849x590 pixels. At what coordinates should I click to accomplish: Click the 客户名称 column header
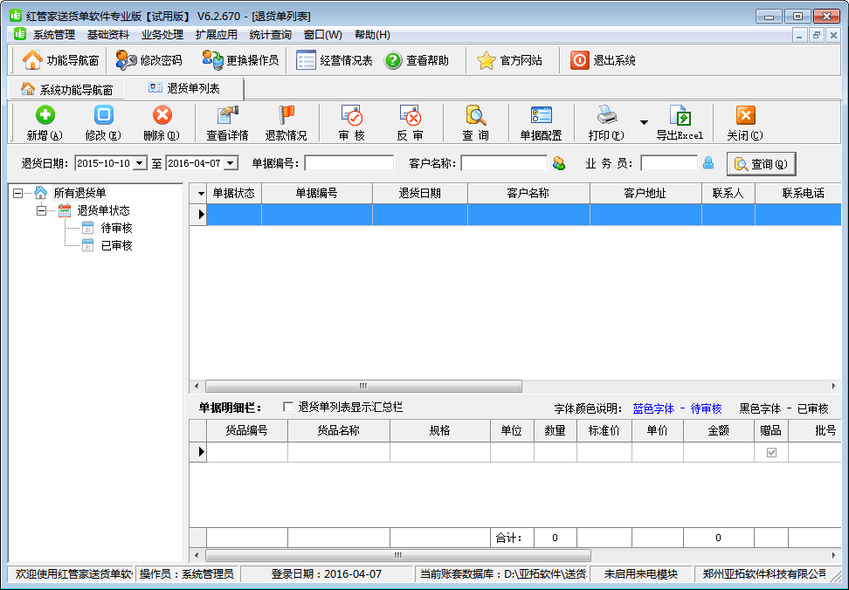528,193
